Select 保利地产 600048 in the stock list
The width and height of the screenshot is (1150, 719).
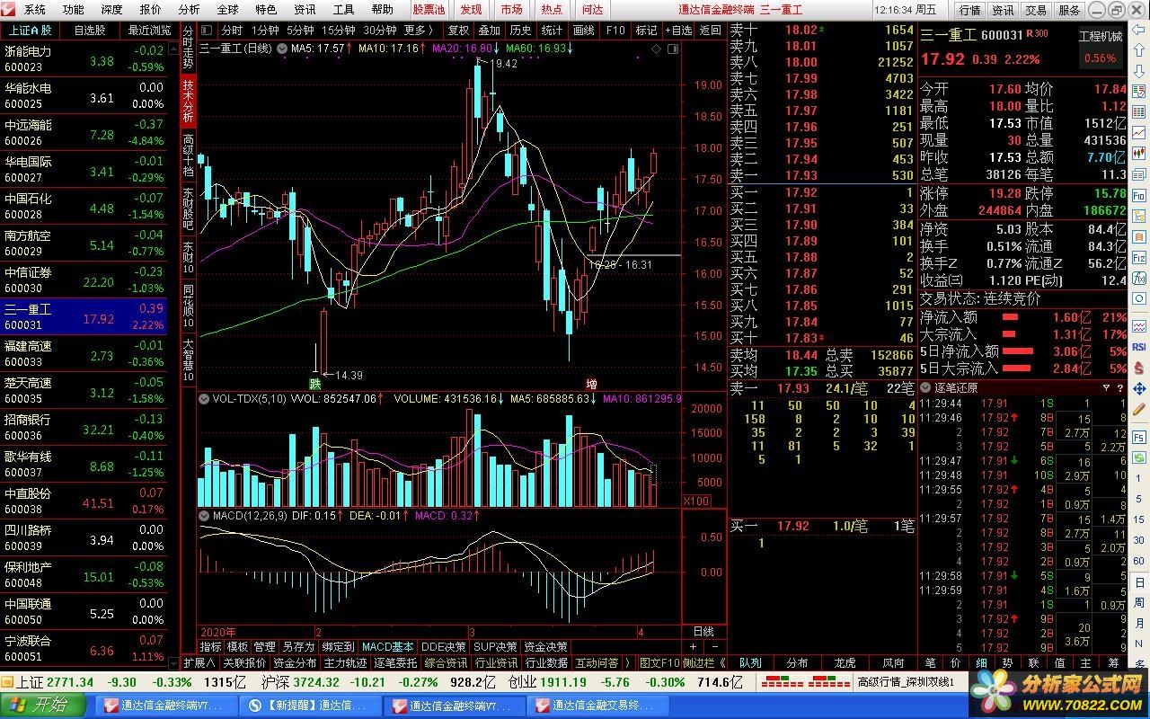click(84, 575)
